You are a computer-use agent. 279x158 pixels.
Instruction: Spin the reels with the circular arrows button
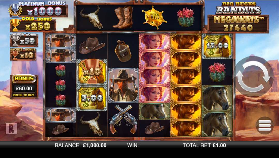[x=253, y=76]
